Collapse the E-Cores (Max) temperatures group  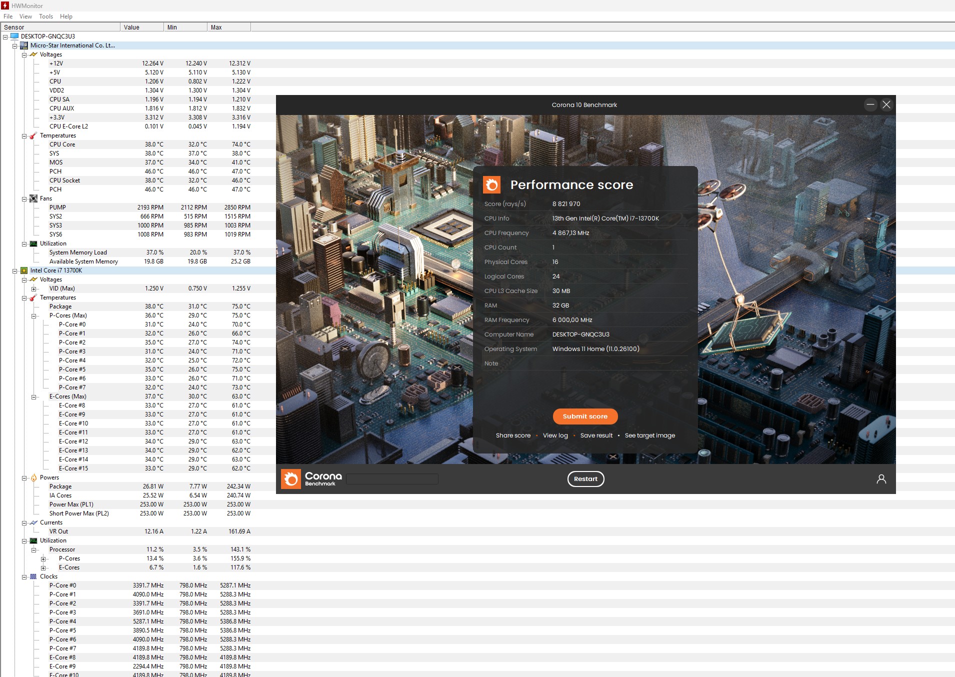click(x=33, y=396)
